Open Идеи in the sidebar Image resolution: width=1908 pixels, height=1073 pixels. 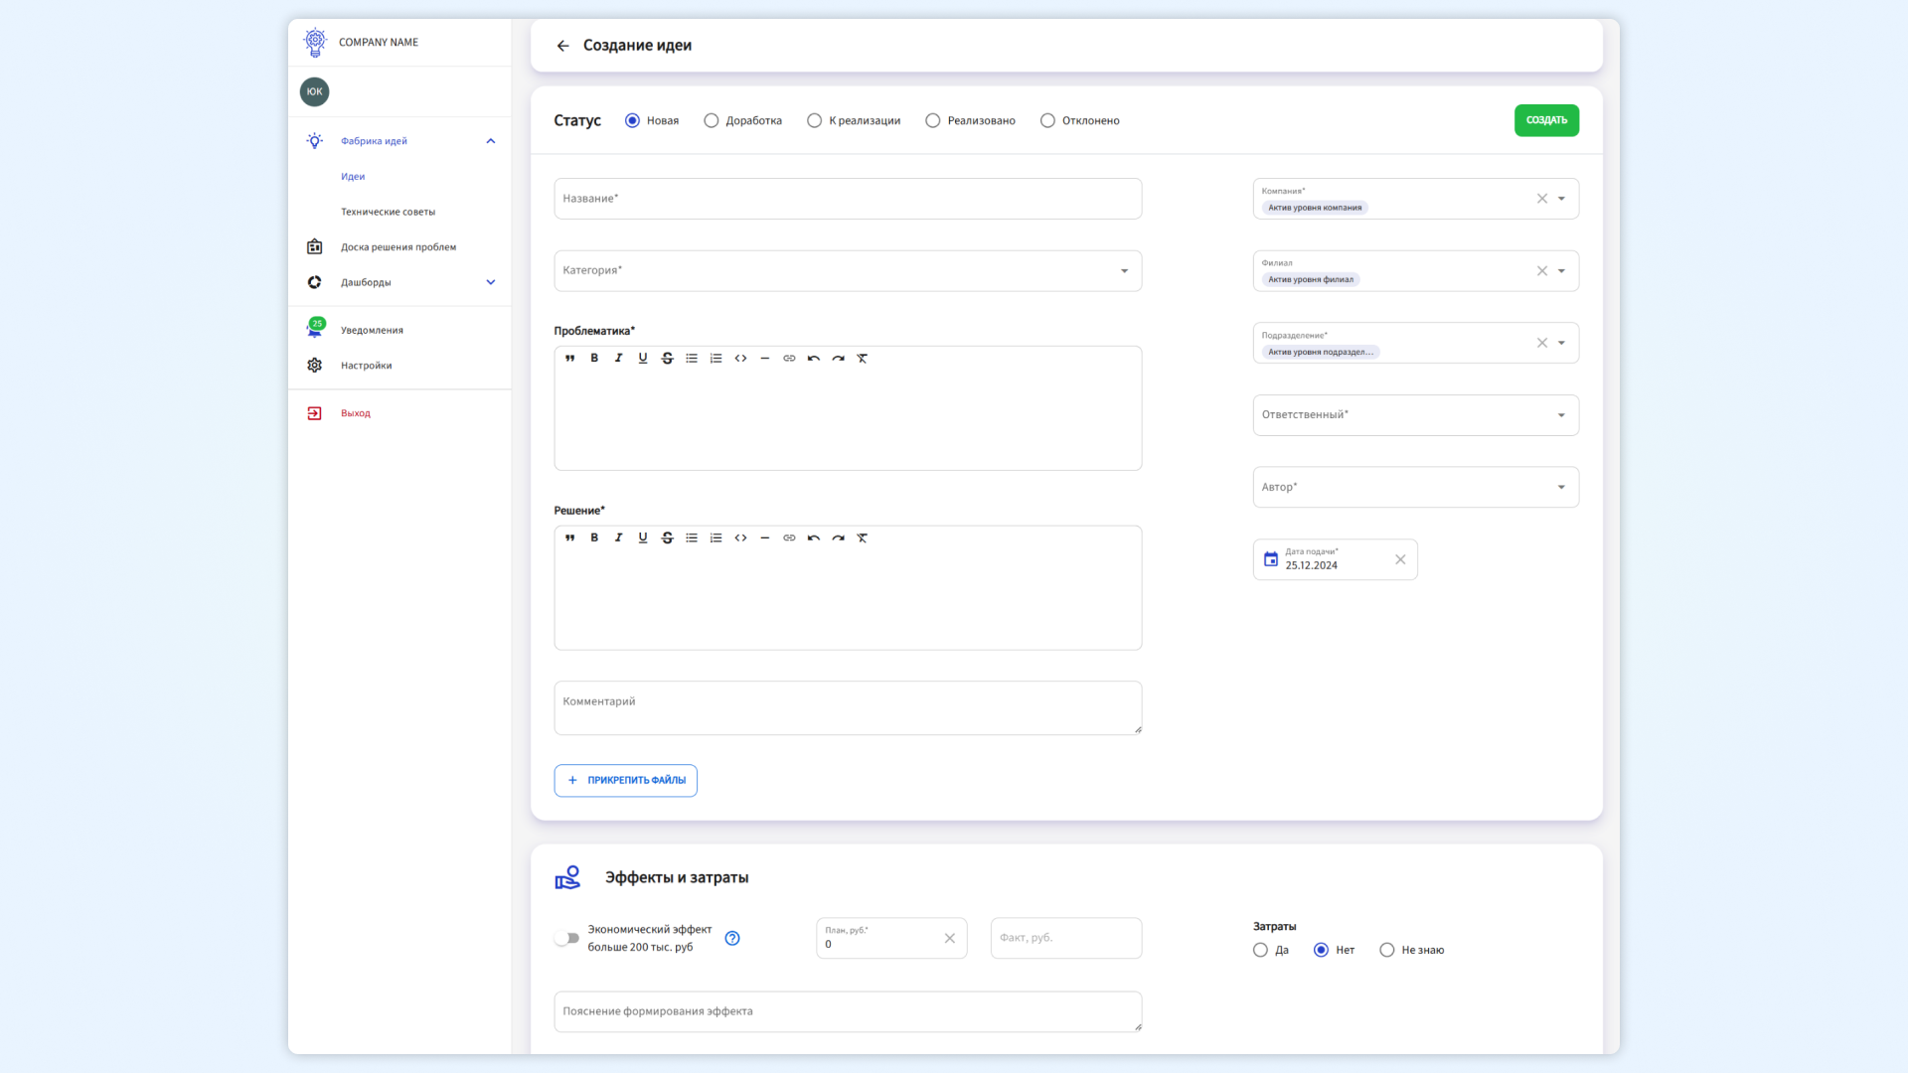(353, 177)
